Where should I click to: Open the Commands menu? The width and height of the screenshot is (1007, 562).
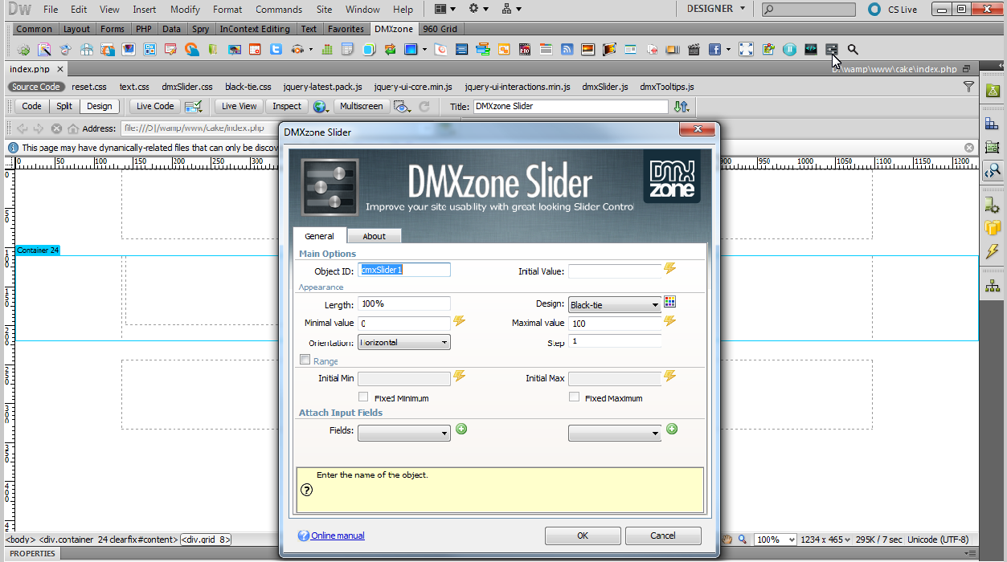pos(279,10)
